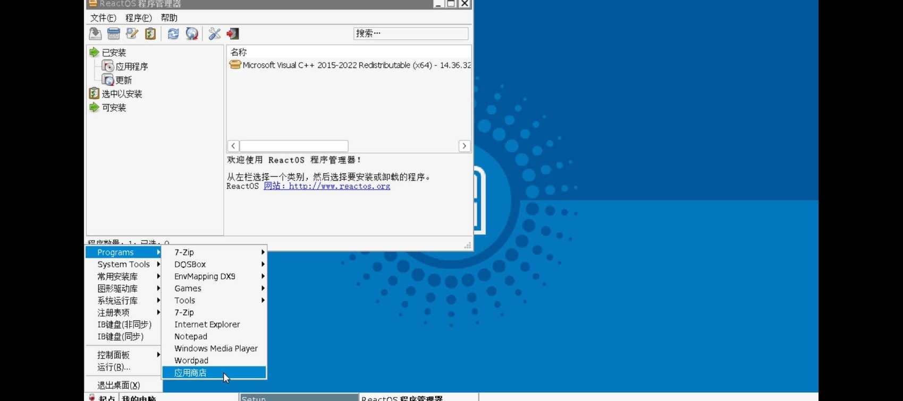Click the Refresh toolbar icon
The height and width of the screenshot is (401, 903).
pyautogui.click(x=173, y=34)
